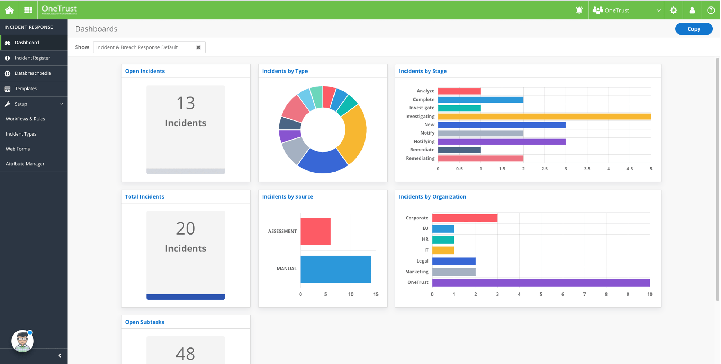Click the yellow segment of the donut chart

point(355,134)
